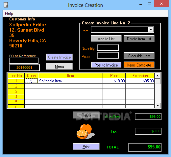Expand the Item dropdown arrow

(151, 30)
